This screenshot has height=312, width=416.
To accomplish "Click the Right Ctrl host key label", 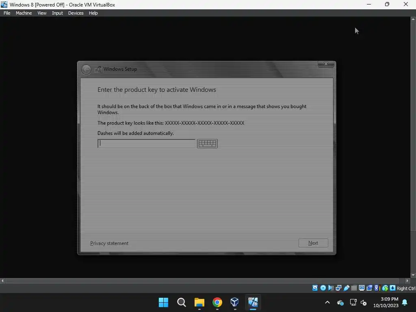I will (x=406, y=288).
